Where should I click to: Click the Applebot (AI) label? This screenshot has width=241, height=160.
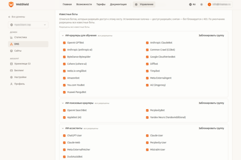74,117
